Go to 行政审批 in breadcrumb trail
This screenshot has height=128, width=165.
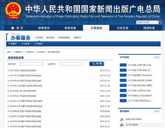pyautogui.click(x=29, y=52)
